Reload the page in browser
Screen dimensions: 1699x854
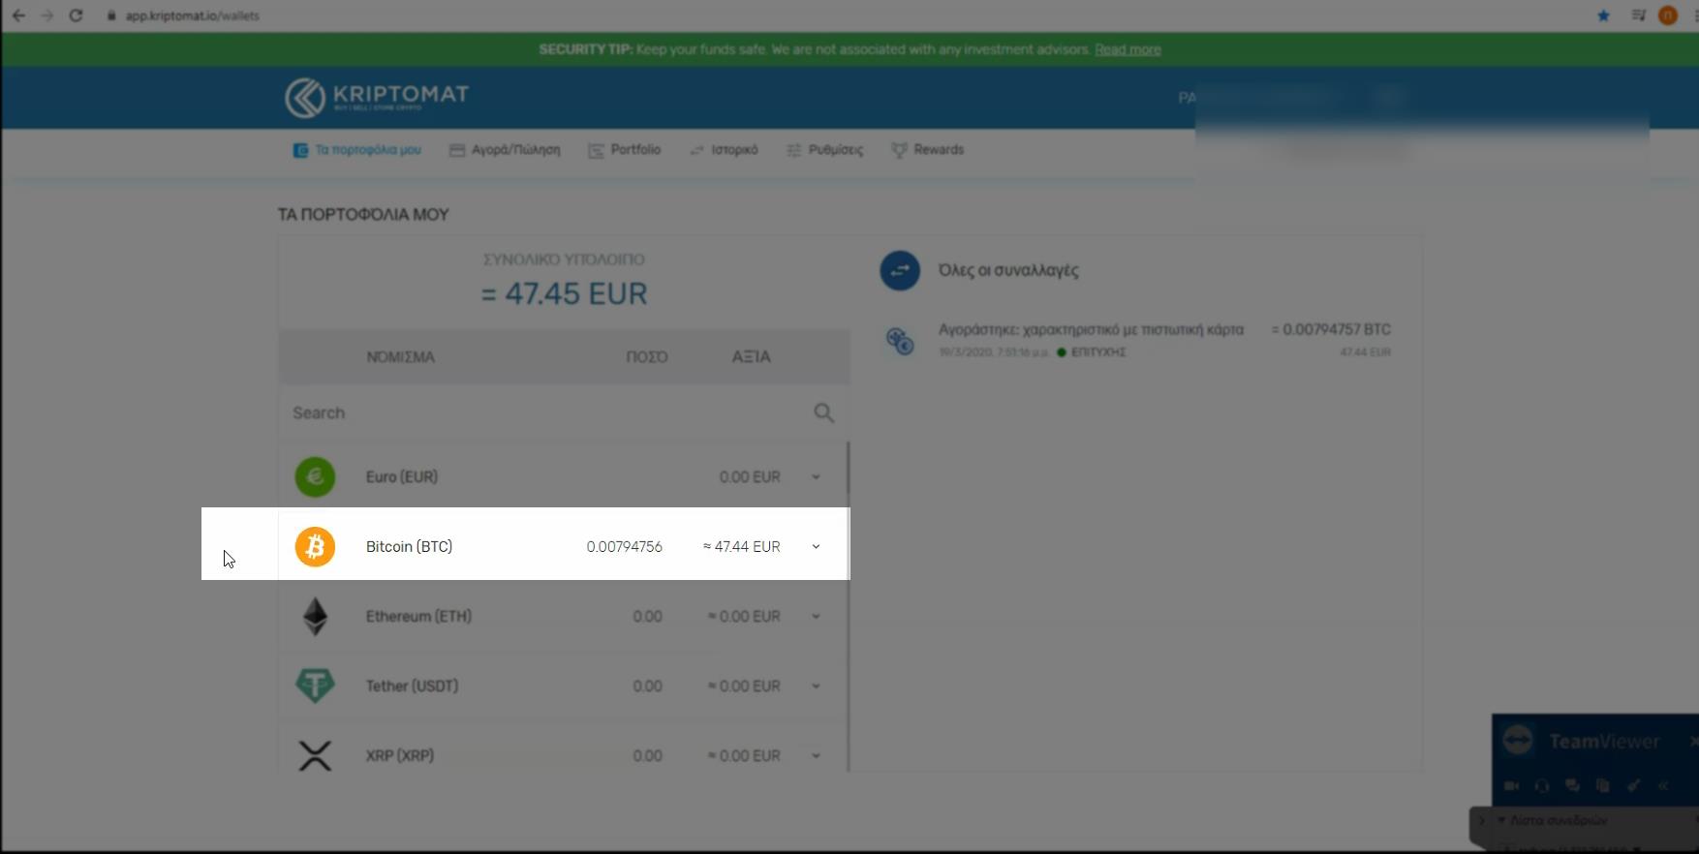click(x=76, y=15)
